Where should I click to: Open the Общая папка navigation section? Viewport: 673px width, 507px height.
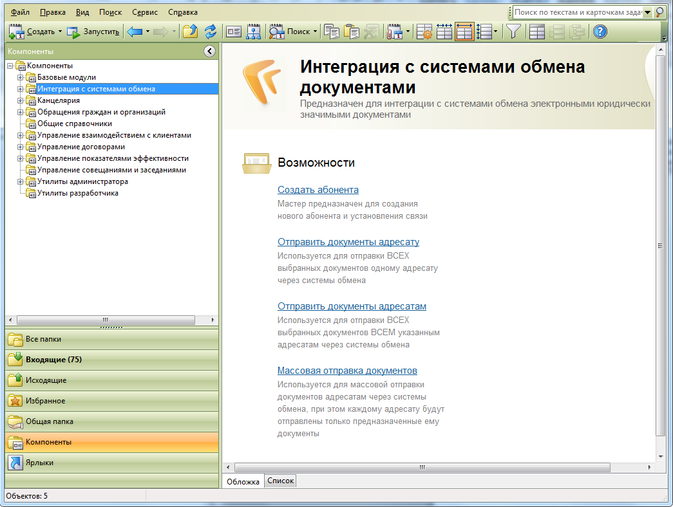(x=111, y=421)
